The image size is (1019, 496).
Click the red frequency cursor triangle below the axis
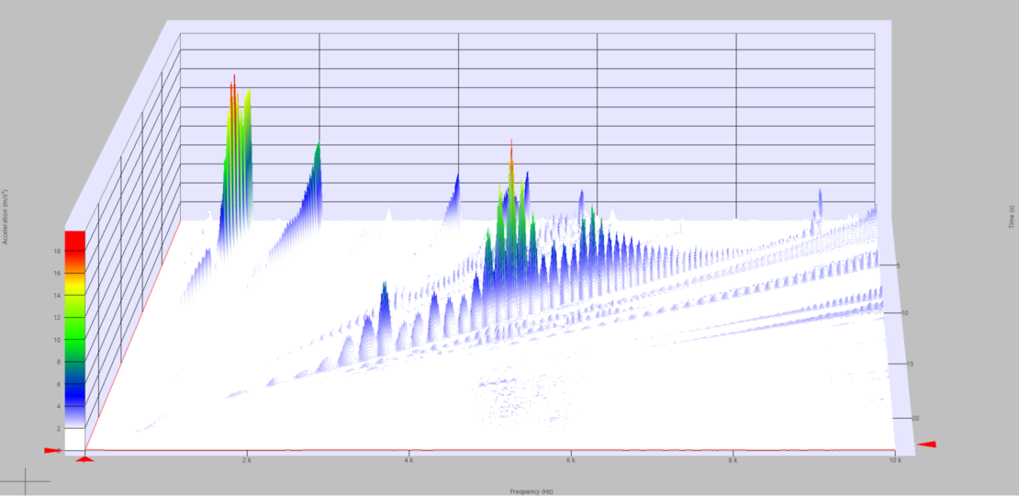point(85,459)
